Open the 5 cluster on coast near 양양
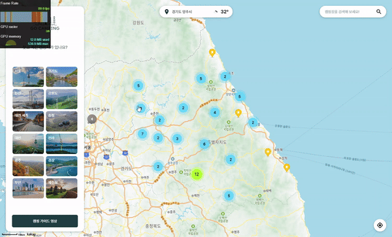This screenshot has width=392, height=237. click(x=240, y=97)
